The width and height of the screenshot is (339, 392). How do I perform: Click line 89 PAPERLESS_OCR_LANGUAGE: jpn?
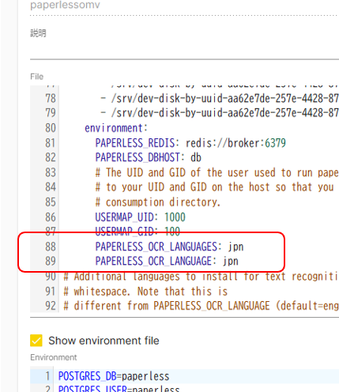coord(167,261)
